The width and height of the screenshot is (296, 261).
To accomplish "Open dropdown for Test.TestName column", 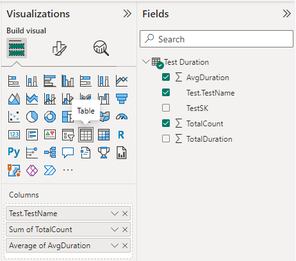I will click(115, 214).
